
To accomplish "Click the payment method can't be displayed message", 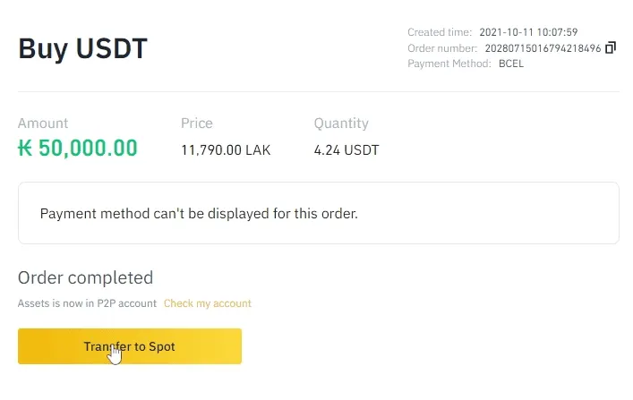I will point(199,213).
